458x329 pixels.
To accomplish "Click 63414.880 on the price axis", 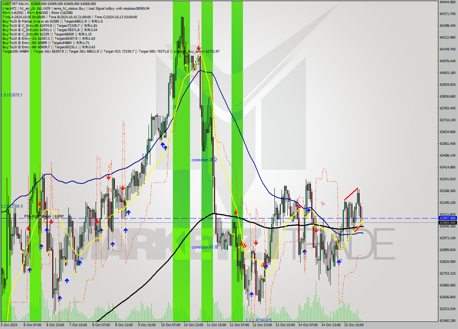I will coord(448,167).
